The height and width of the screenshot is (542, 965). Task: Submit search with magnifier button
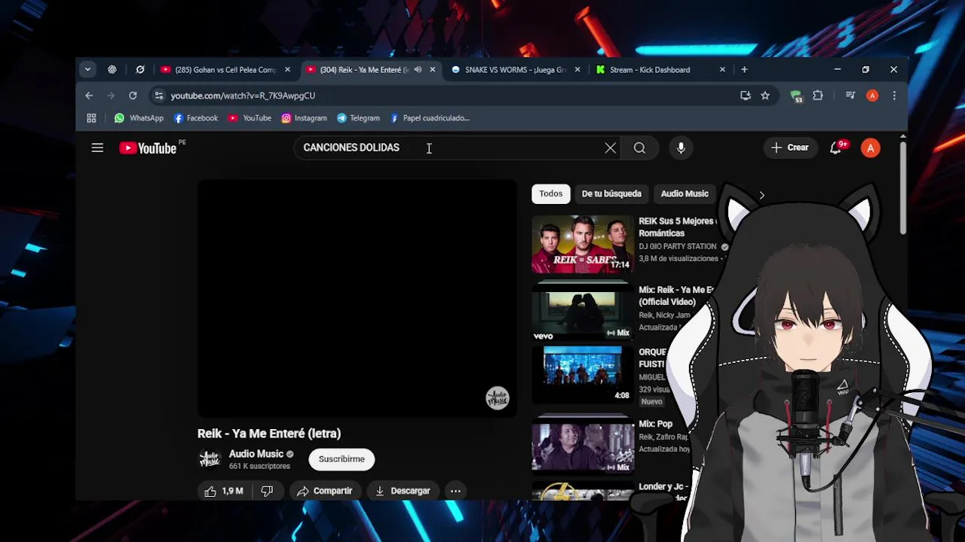[639, 148]
